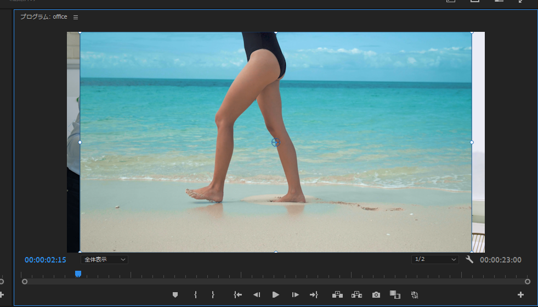Toggle the crossed-out icon after Comparison View

(x=415, y=295)
